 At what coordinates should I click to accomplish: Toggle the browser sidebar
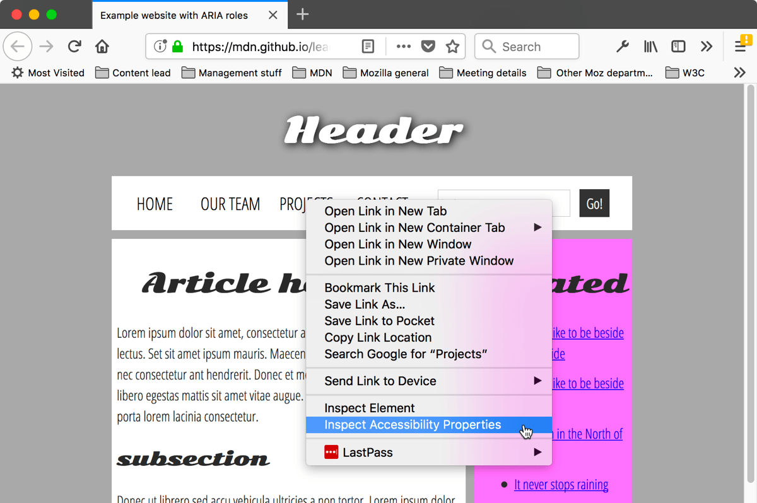point(678,46)
